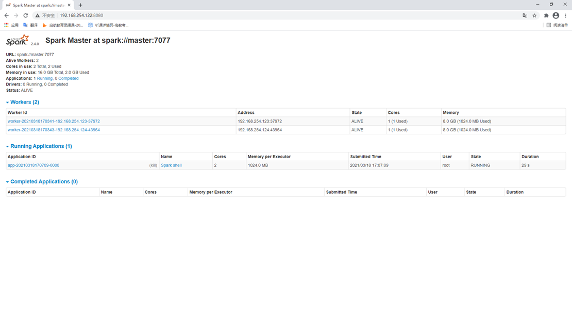The width and height of the screenshot is (572, 309).
Task: Open the Completed applications link in summary
Action: 68,78
